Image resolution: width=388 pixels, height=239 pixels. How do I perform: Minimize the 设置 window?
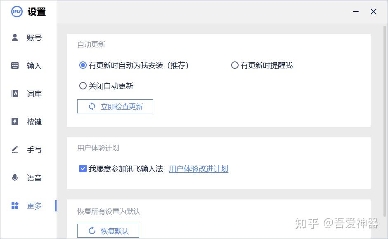pyautogui.click(x=356, y=12)
